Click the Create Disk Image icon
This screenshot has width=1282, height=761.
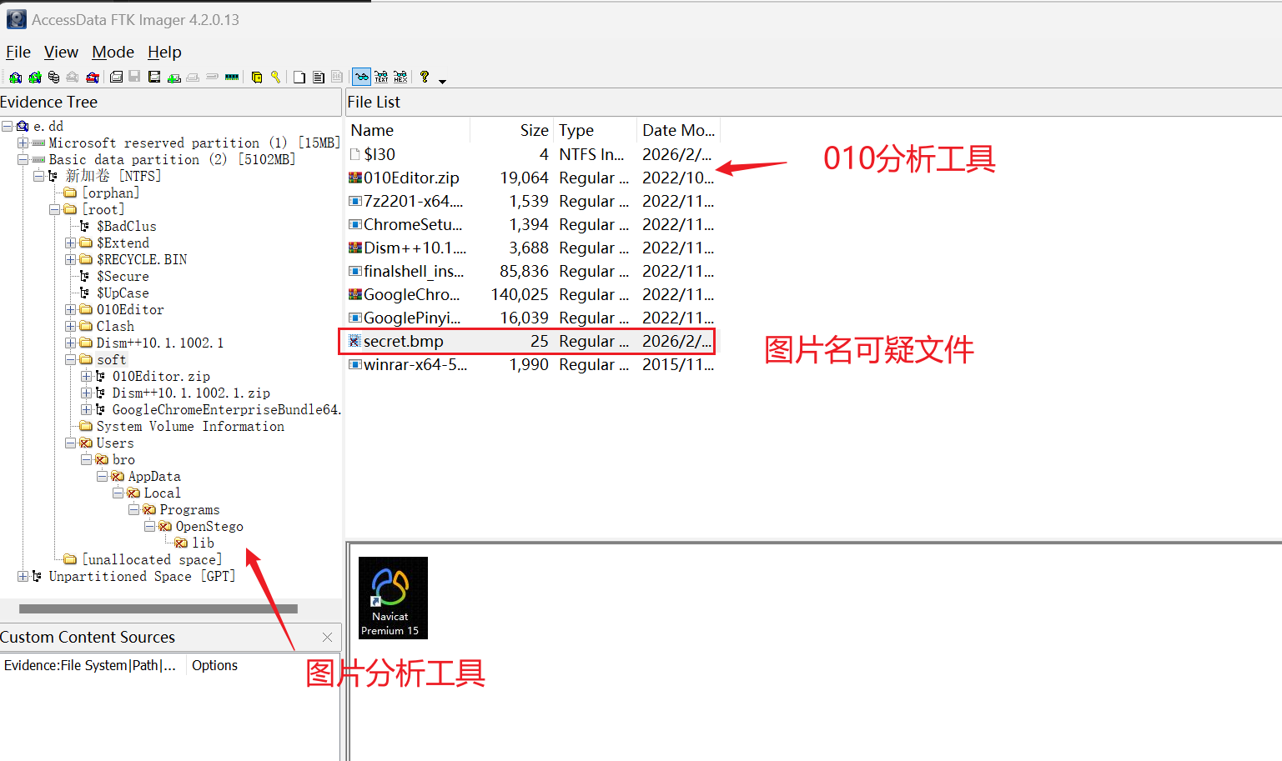click(x=116, y=78)
